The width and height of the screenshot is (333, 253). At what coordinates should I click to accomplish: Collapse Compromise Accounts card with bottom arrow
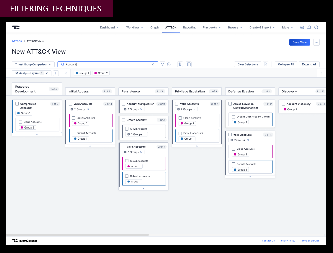pyautogui.click(x=37, y=135)
